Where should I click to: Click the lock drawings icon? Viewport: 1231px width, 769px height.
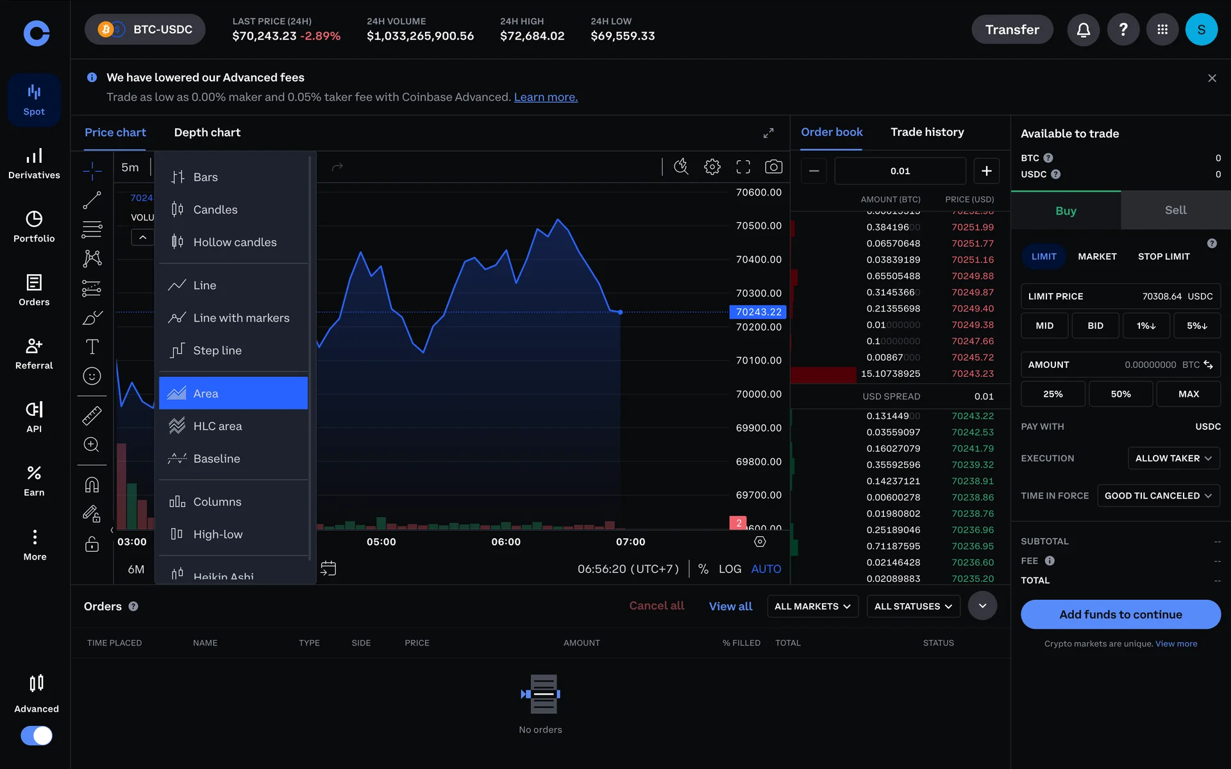tap(92, 544)
